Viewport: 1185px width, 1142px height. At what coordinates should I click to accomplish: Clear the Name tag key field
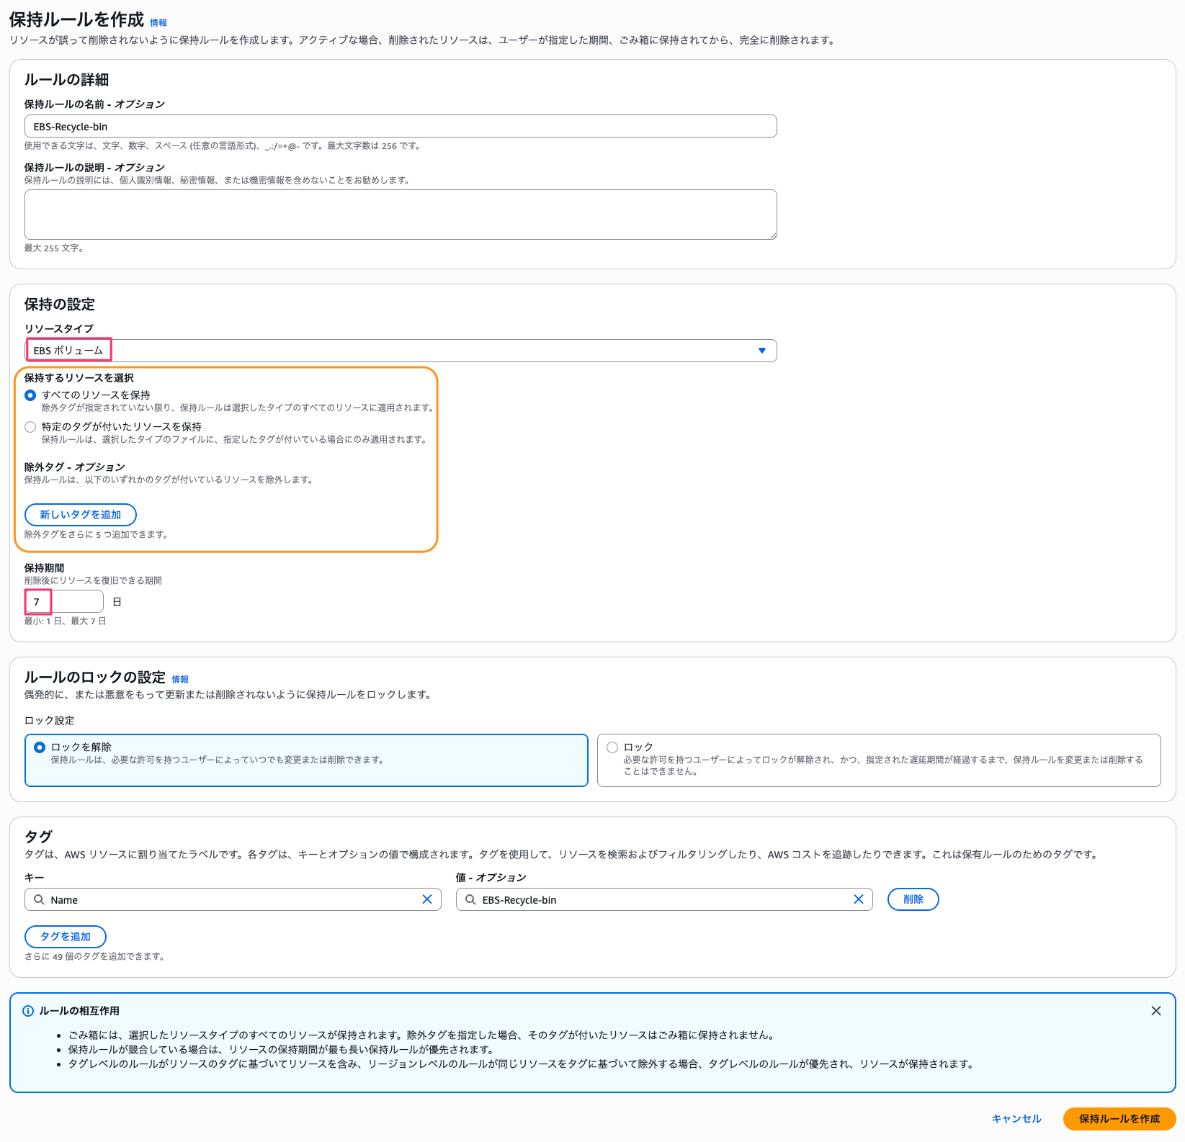point(426,899)
